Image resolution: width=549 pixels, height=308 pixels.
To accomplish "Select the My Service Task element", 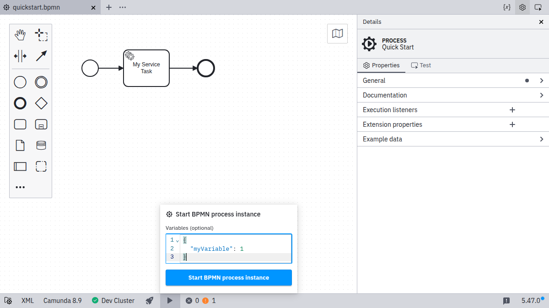I will coord(146,68).
